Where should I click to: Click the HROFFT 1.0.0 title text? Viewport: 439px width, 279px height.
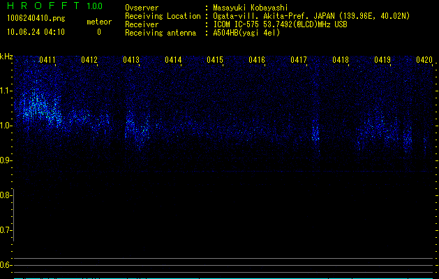point(55,6)
